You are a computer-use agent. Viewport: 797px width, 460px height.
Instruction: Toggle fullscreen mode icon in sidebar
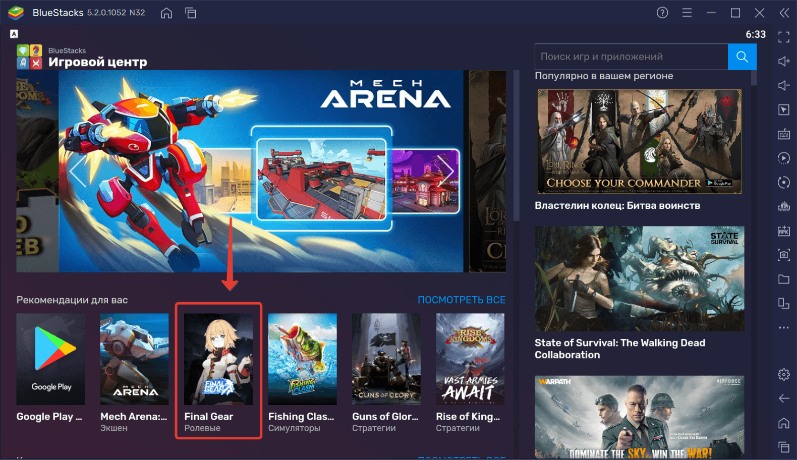[x=784, y=37]
